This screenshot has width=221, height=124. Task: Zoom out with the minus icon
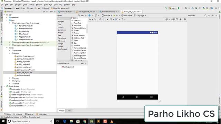[x=166, y=19]
